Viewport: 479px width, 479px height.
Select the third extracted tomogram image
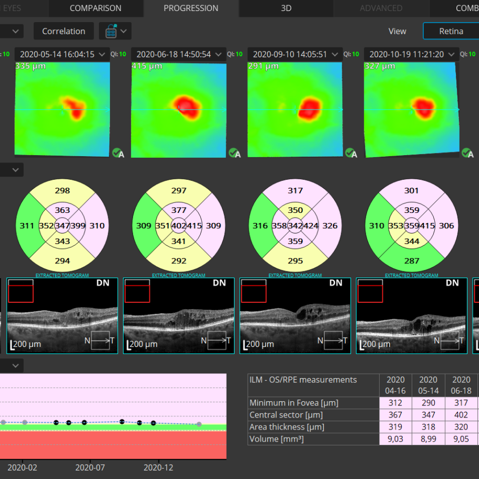point(295,315)
